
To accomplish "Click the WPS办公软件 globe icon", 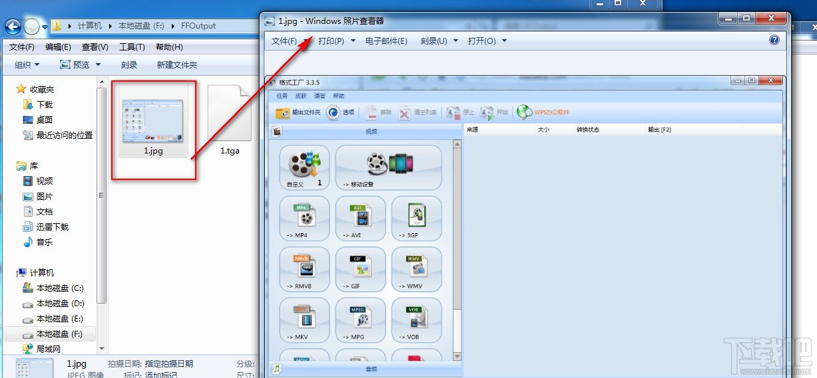I will pos(525,112).
